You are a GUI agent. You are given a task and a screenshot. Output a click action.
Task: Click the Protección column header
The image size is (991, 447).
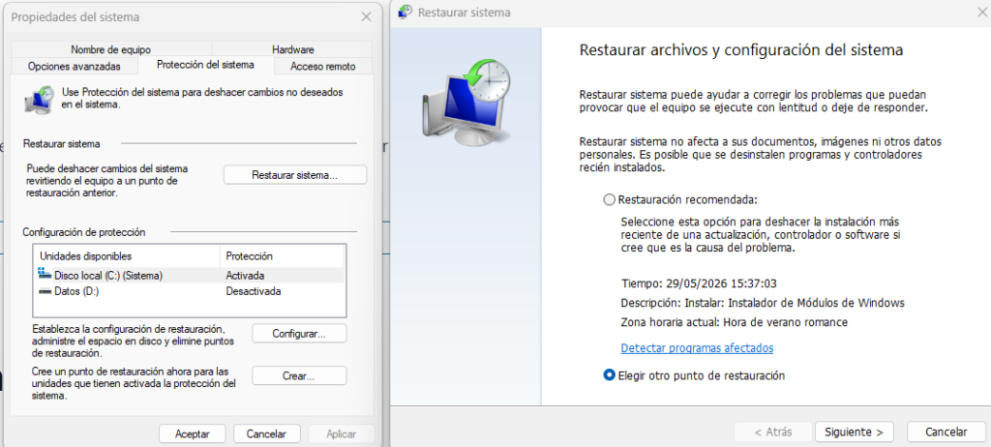[x=282, y=256]
